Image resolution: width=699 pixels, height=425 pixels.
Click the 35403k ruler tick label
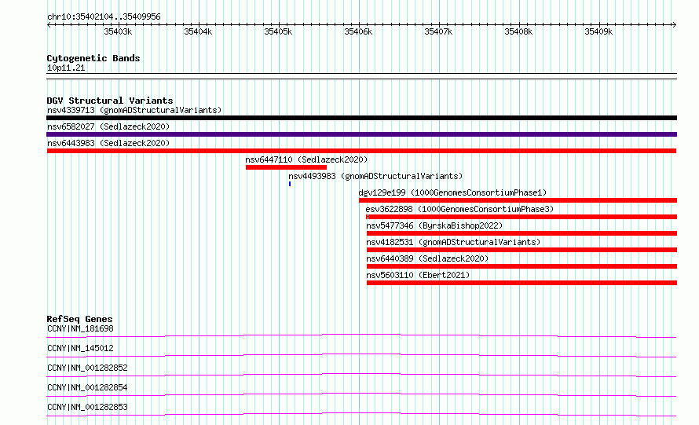118,31
